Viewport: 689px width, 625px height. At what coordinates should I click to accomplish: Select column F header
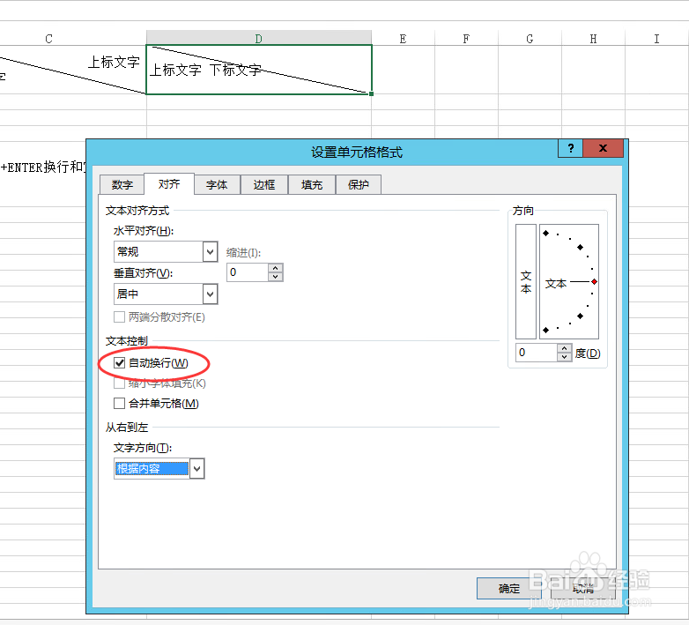(466, 38)
